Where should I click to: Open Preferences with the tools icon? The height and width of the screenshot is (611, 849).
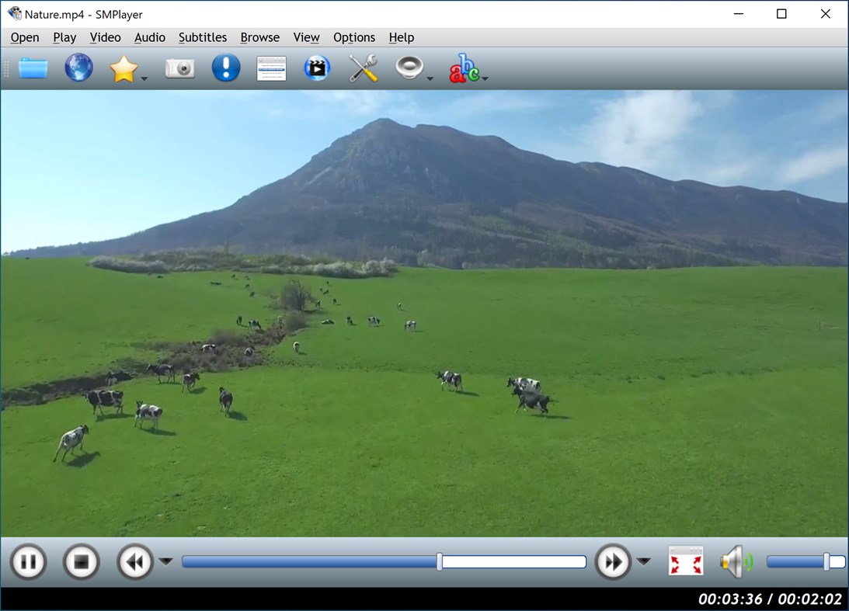click(362, 68)
